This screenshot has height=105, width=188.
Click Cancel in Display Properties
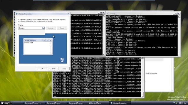pyautogui.click(x=53, y=69)
